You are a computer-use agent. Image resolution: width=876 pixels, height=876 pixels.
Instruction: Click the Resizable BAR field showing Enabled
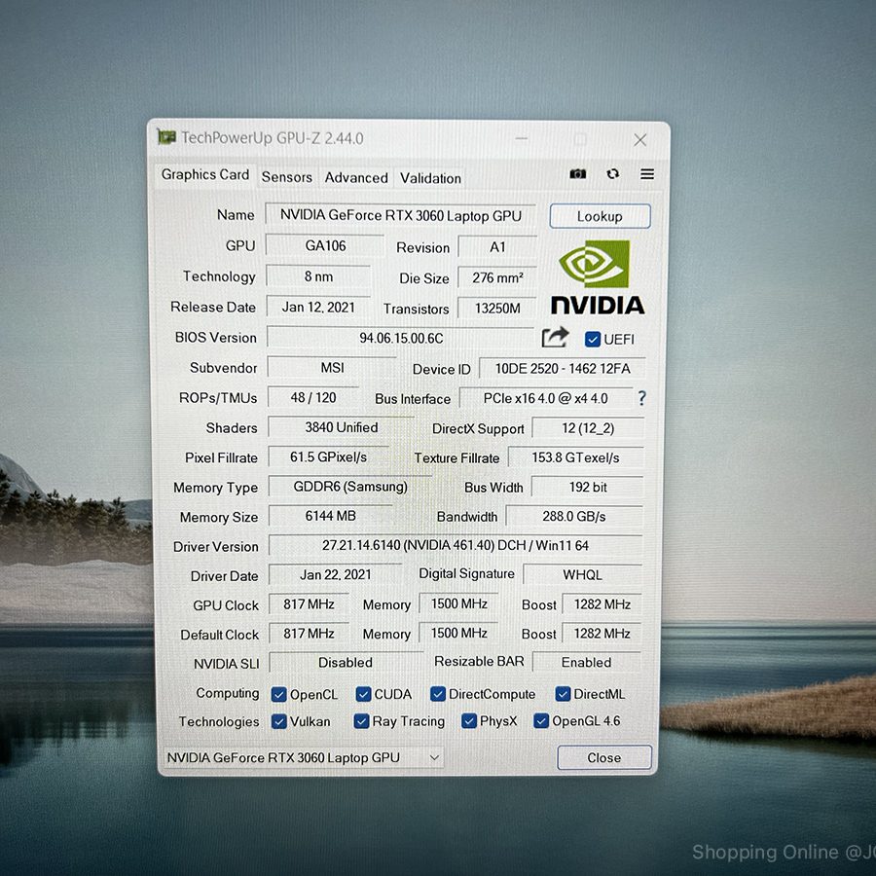pos(587,662)
